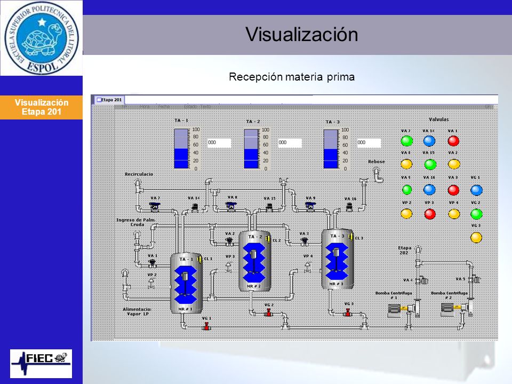Click the Rebose overflow pipe outlet
Image resolution: width=512 pixels, height=384 pixels.
point(378,175)
